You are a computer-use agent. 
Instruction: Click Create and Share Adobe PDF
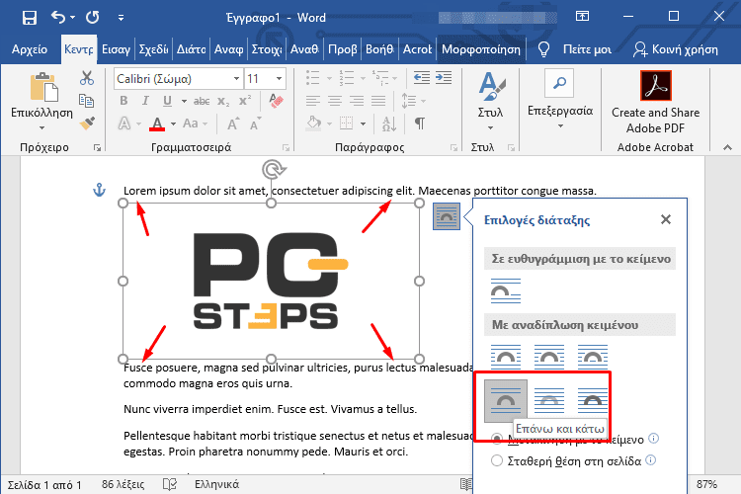pos(655,103)
